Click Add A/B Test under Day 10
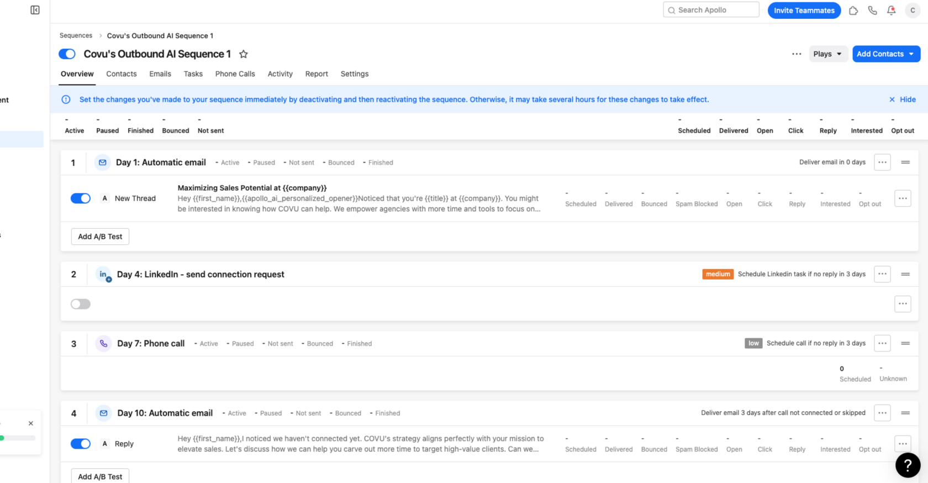Viewport: 928px width, 483px height. 100,476
